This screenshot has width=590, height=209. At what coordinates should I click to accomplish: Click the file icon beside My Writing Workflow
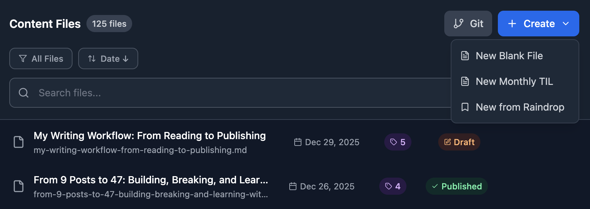pos(19,142)
